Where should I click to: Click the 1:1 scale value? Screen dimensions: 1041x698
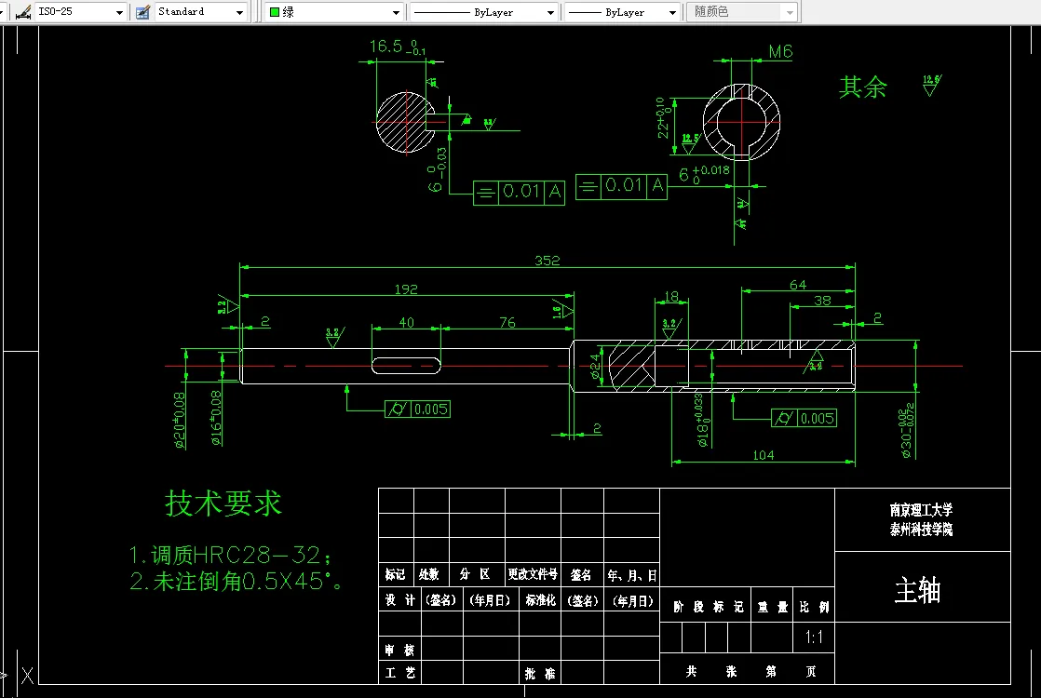coord(814,638)
